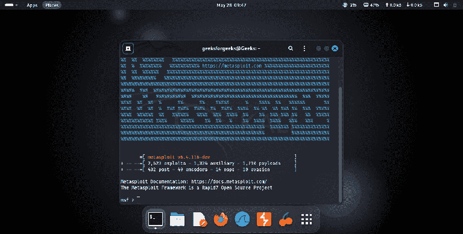This screenshot has width=463, height=234.
Task: Click "The Metasploit Framework is a Rapid7" line
Action: click(197, 188)
